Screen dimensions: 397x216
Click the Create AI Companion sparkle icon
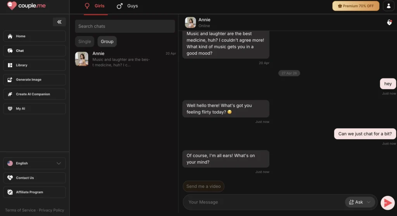click(10, 94)
